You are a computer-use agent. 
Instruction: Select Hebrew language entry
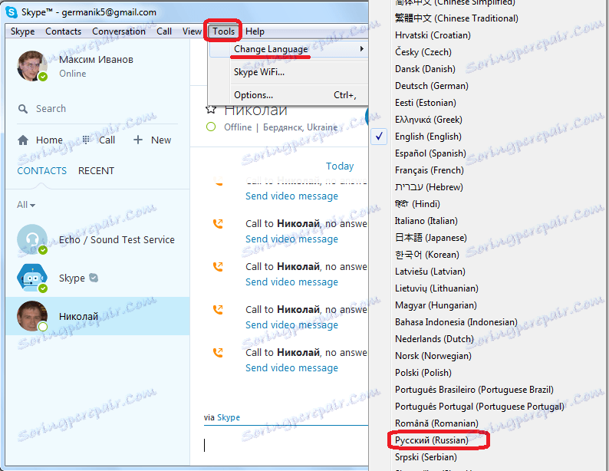(x=429, y=187)
